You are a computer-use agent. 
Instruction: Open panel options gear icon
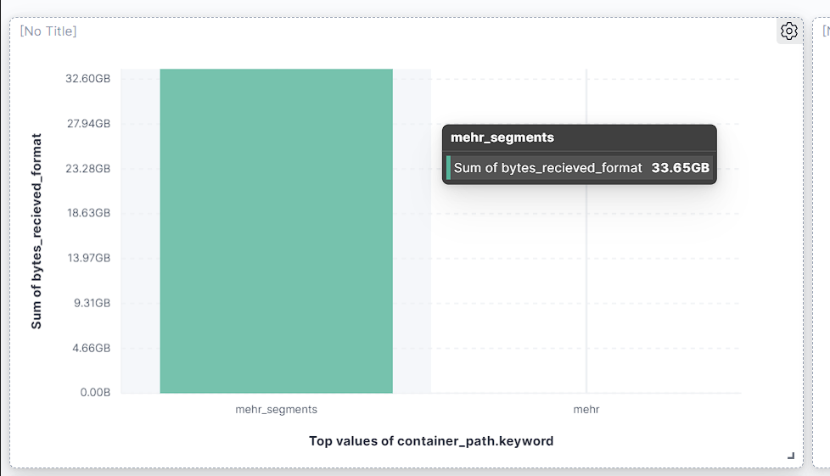point(789,31)
